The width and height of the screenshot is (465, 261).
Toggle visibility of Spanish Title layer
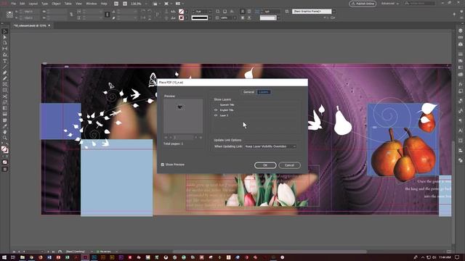point(216,104)
